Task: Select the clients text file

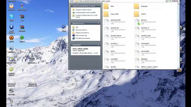Action: [x=115, y=53]
